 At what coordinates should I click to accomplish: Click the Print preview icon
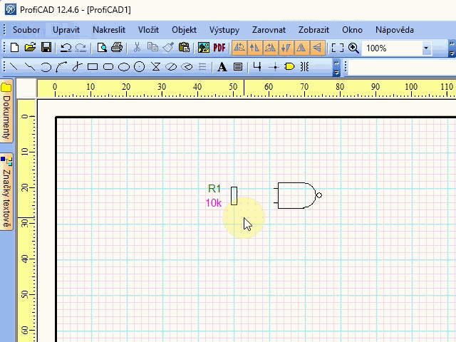[102, 48]
